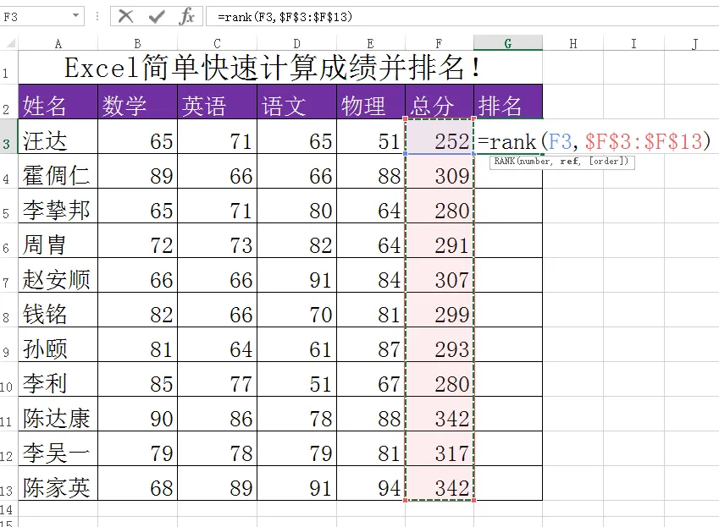Click empty rank cell for 陈家英

508,483
